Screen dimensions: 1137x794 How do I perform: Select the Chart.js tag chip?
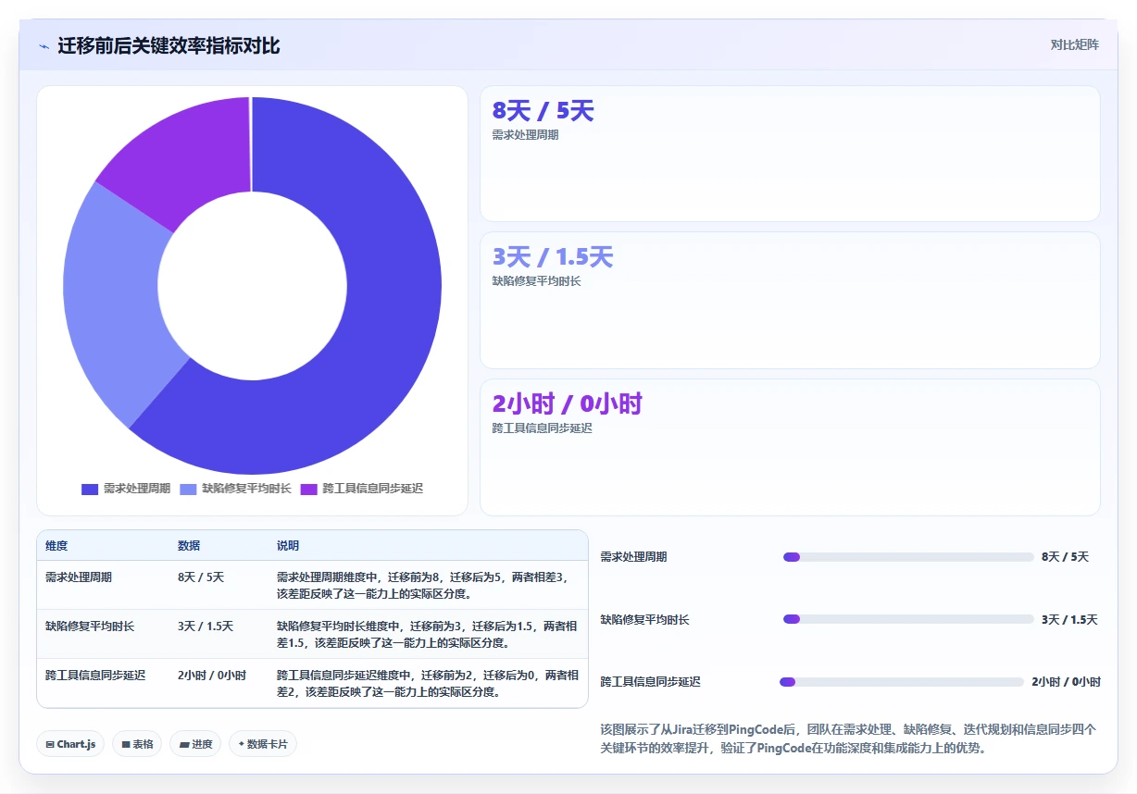coord(70,744)
